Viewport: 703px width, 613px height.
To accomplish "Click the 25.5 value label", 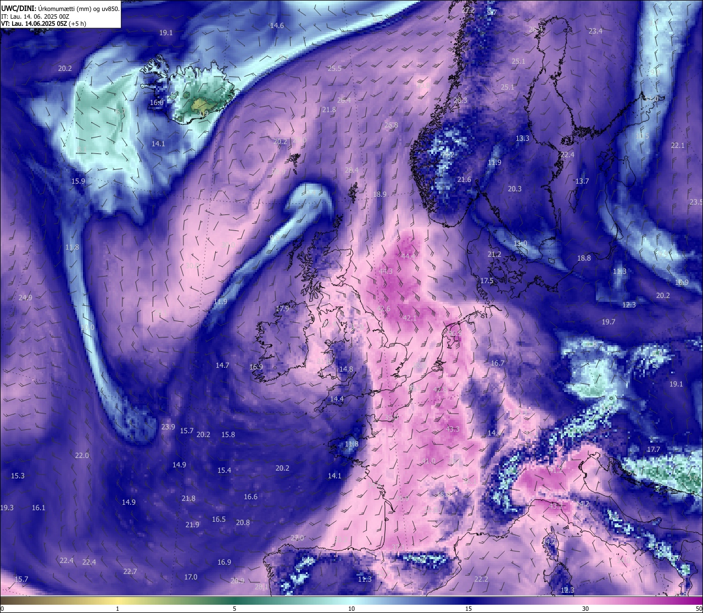I will pyautogui.click(x=334, y=68).
